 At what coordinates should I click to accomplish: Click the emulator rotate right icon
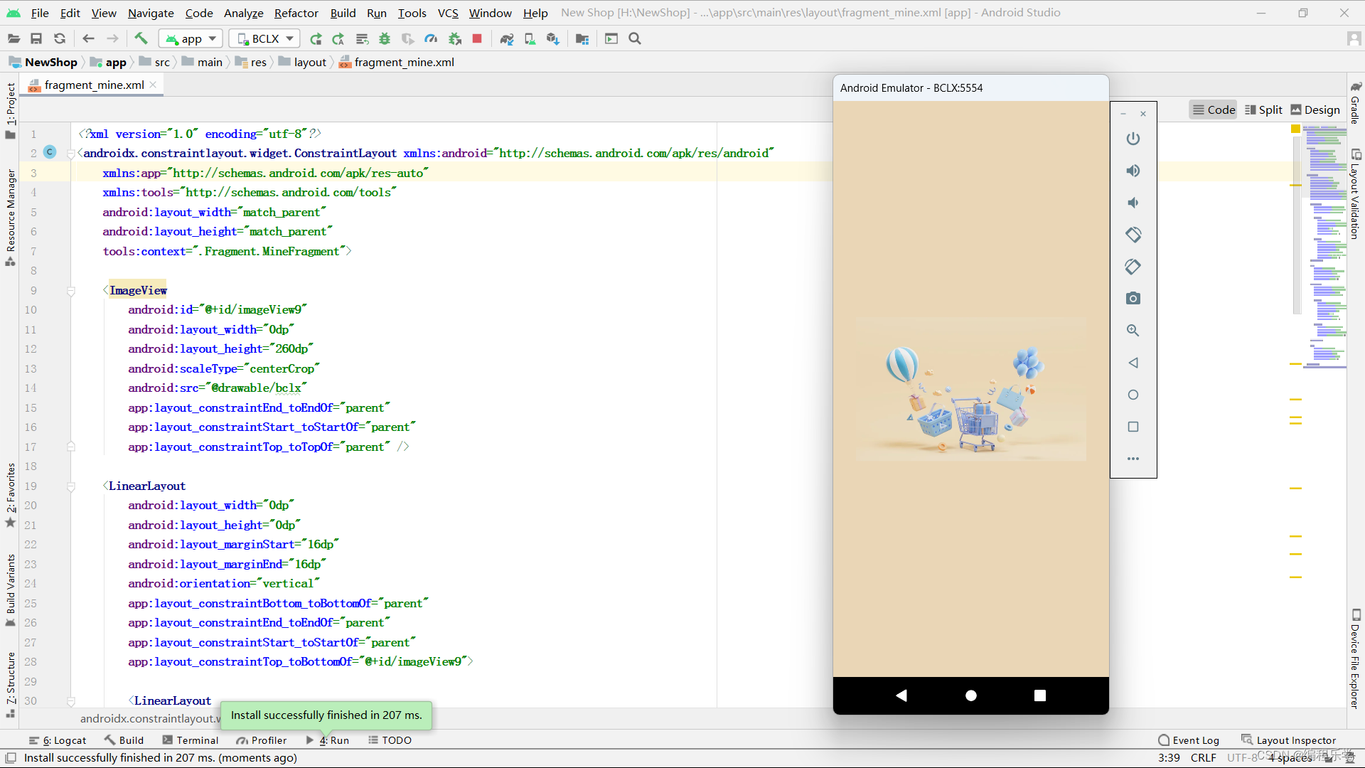(1133, 267)
